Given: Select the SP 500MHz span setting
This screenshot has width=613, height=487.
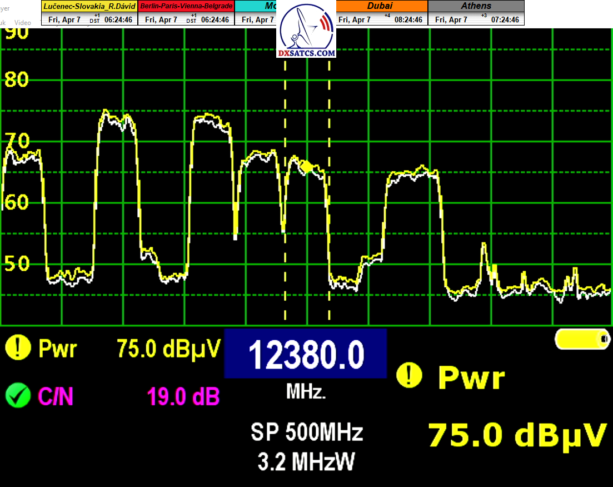Looking at the screenshot, I should (x=306, y=432).
